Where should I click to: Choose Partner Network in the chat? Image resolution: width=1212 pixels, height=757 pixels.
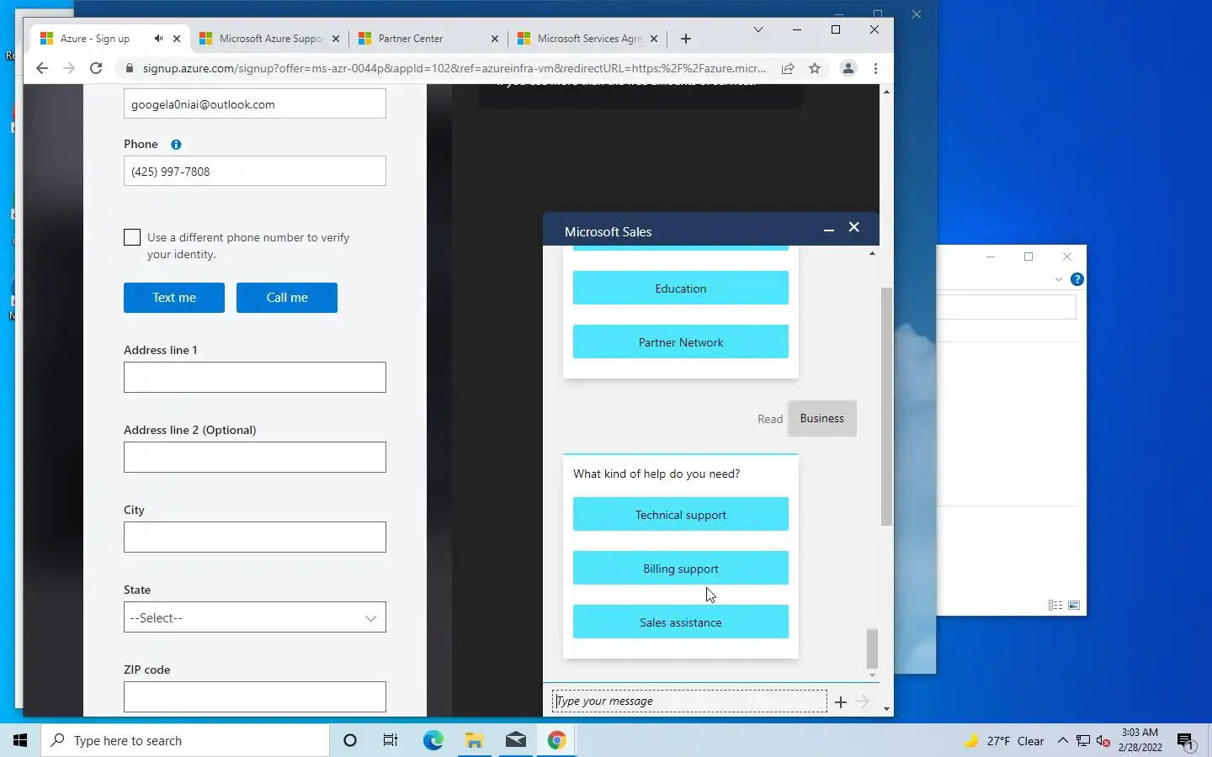(681, 341)
